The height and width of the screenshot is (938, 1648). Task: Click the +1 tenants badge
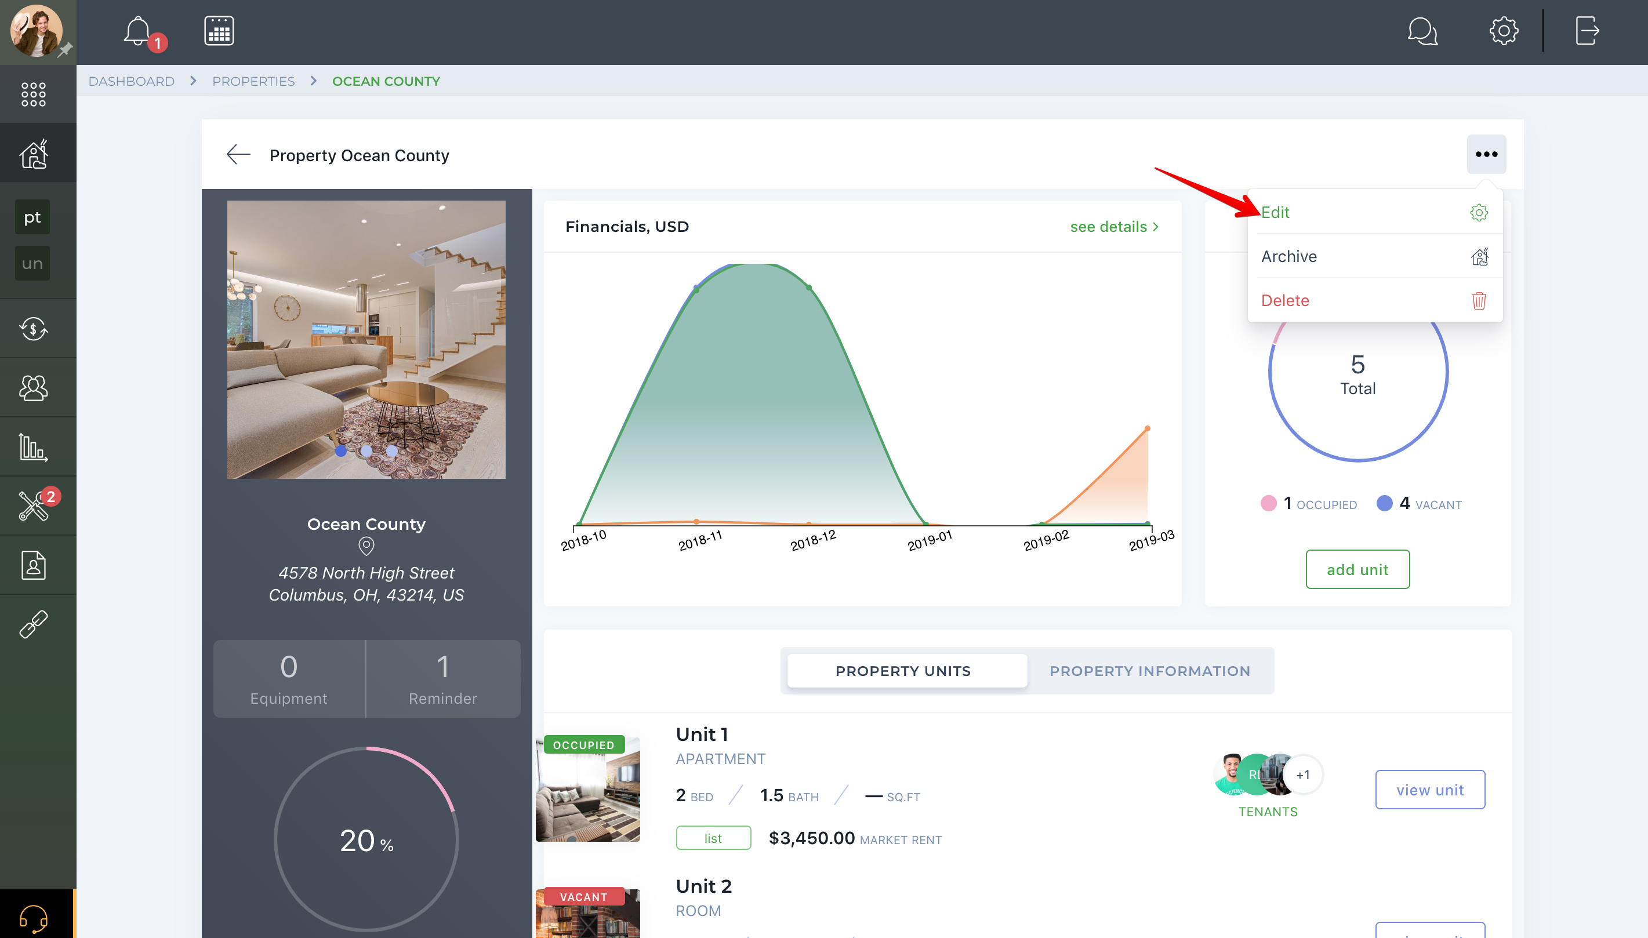pyautogui.click(x=1302, y=775)
